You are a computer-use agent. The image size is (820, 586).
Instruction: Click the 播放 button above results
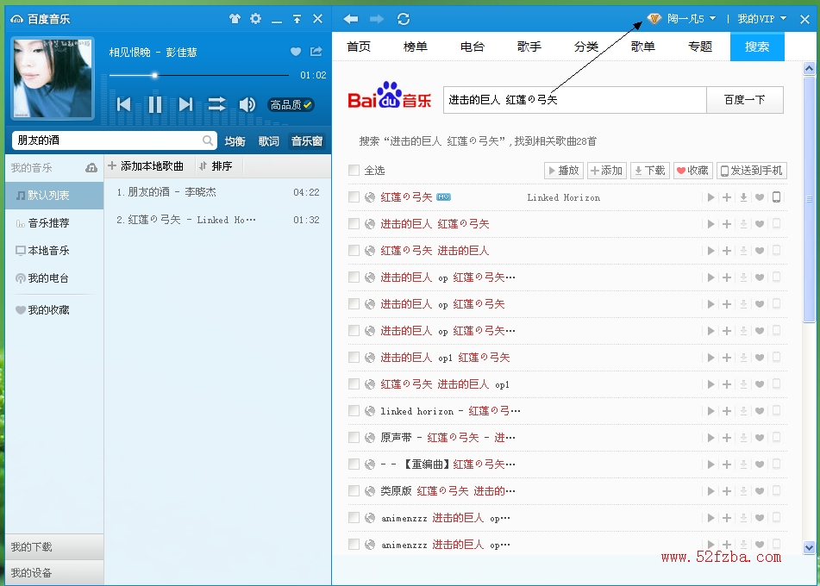click(x=564, y=171)
